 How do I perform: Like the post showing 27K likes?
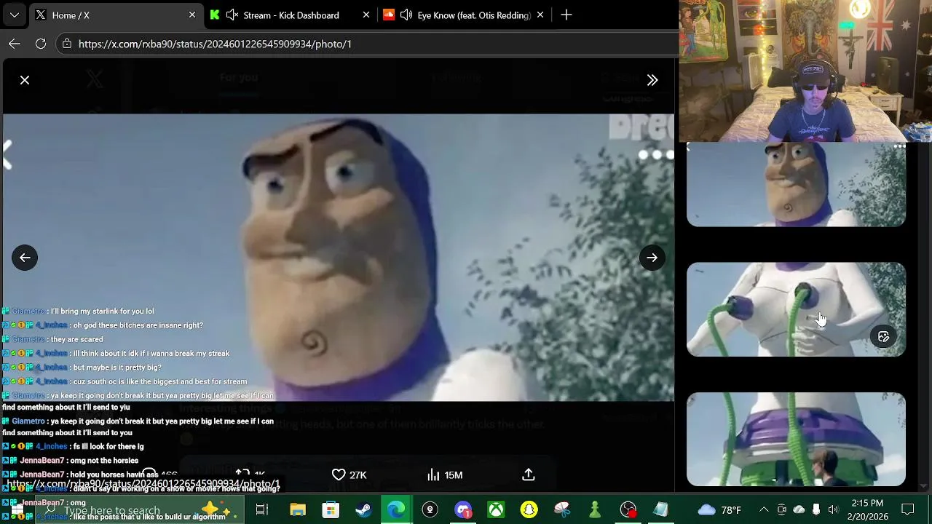[x=349, y=475]
